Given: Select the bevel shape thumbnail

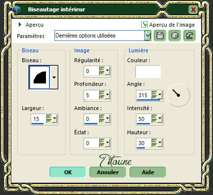Looking at the screenshot, I should pyautogui.click(x=40, y=78).
